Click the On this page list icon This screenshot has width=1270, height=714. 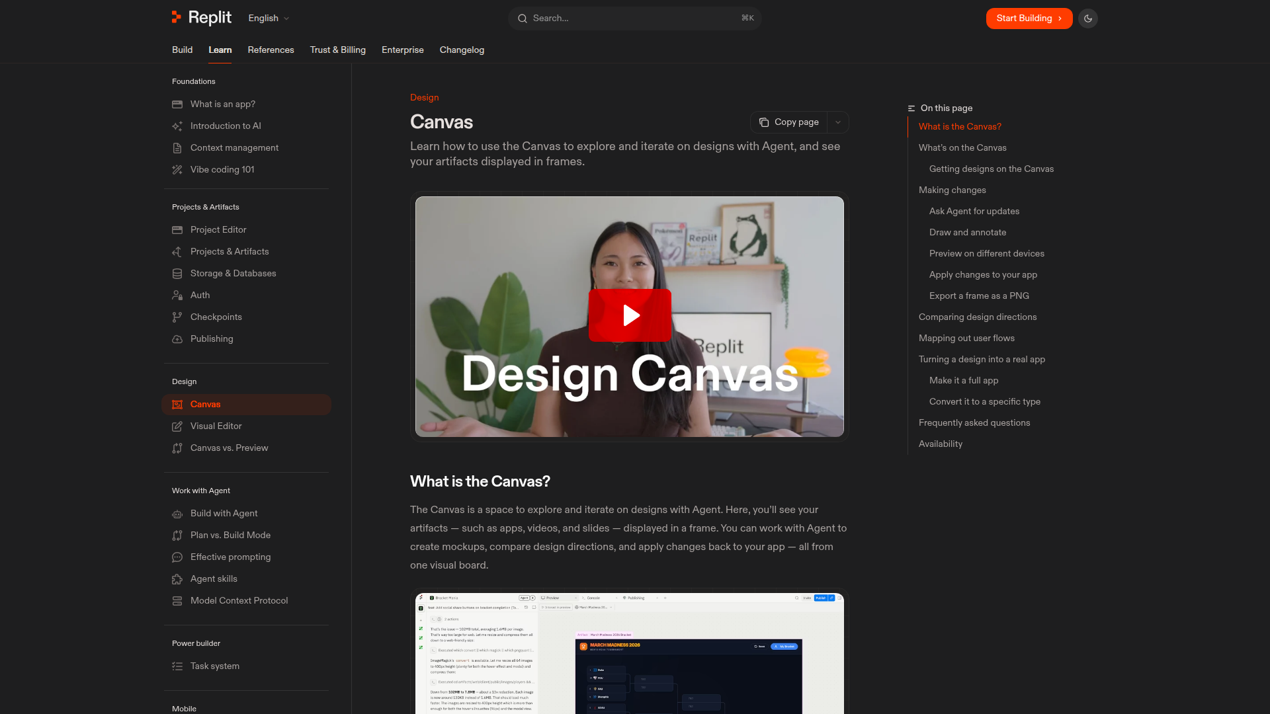tap(911, 108)
